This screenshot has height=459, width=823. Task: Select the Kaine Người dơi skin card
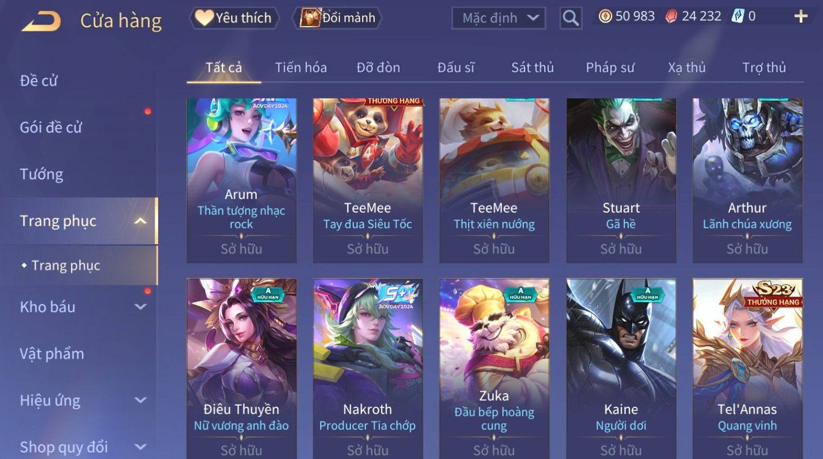coord(621,369)
